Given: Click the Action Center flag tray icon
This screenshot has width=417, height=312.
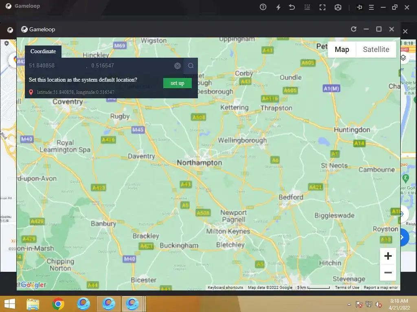Looking at the screenshot, I should point(359,304).
